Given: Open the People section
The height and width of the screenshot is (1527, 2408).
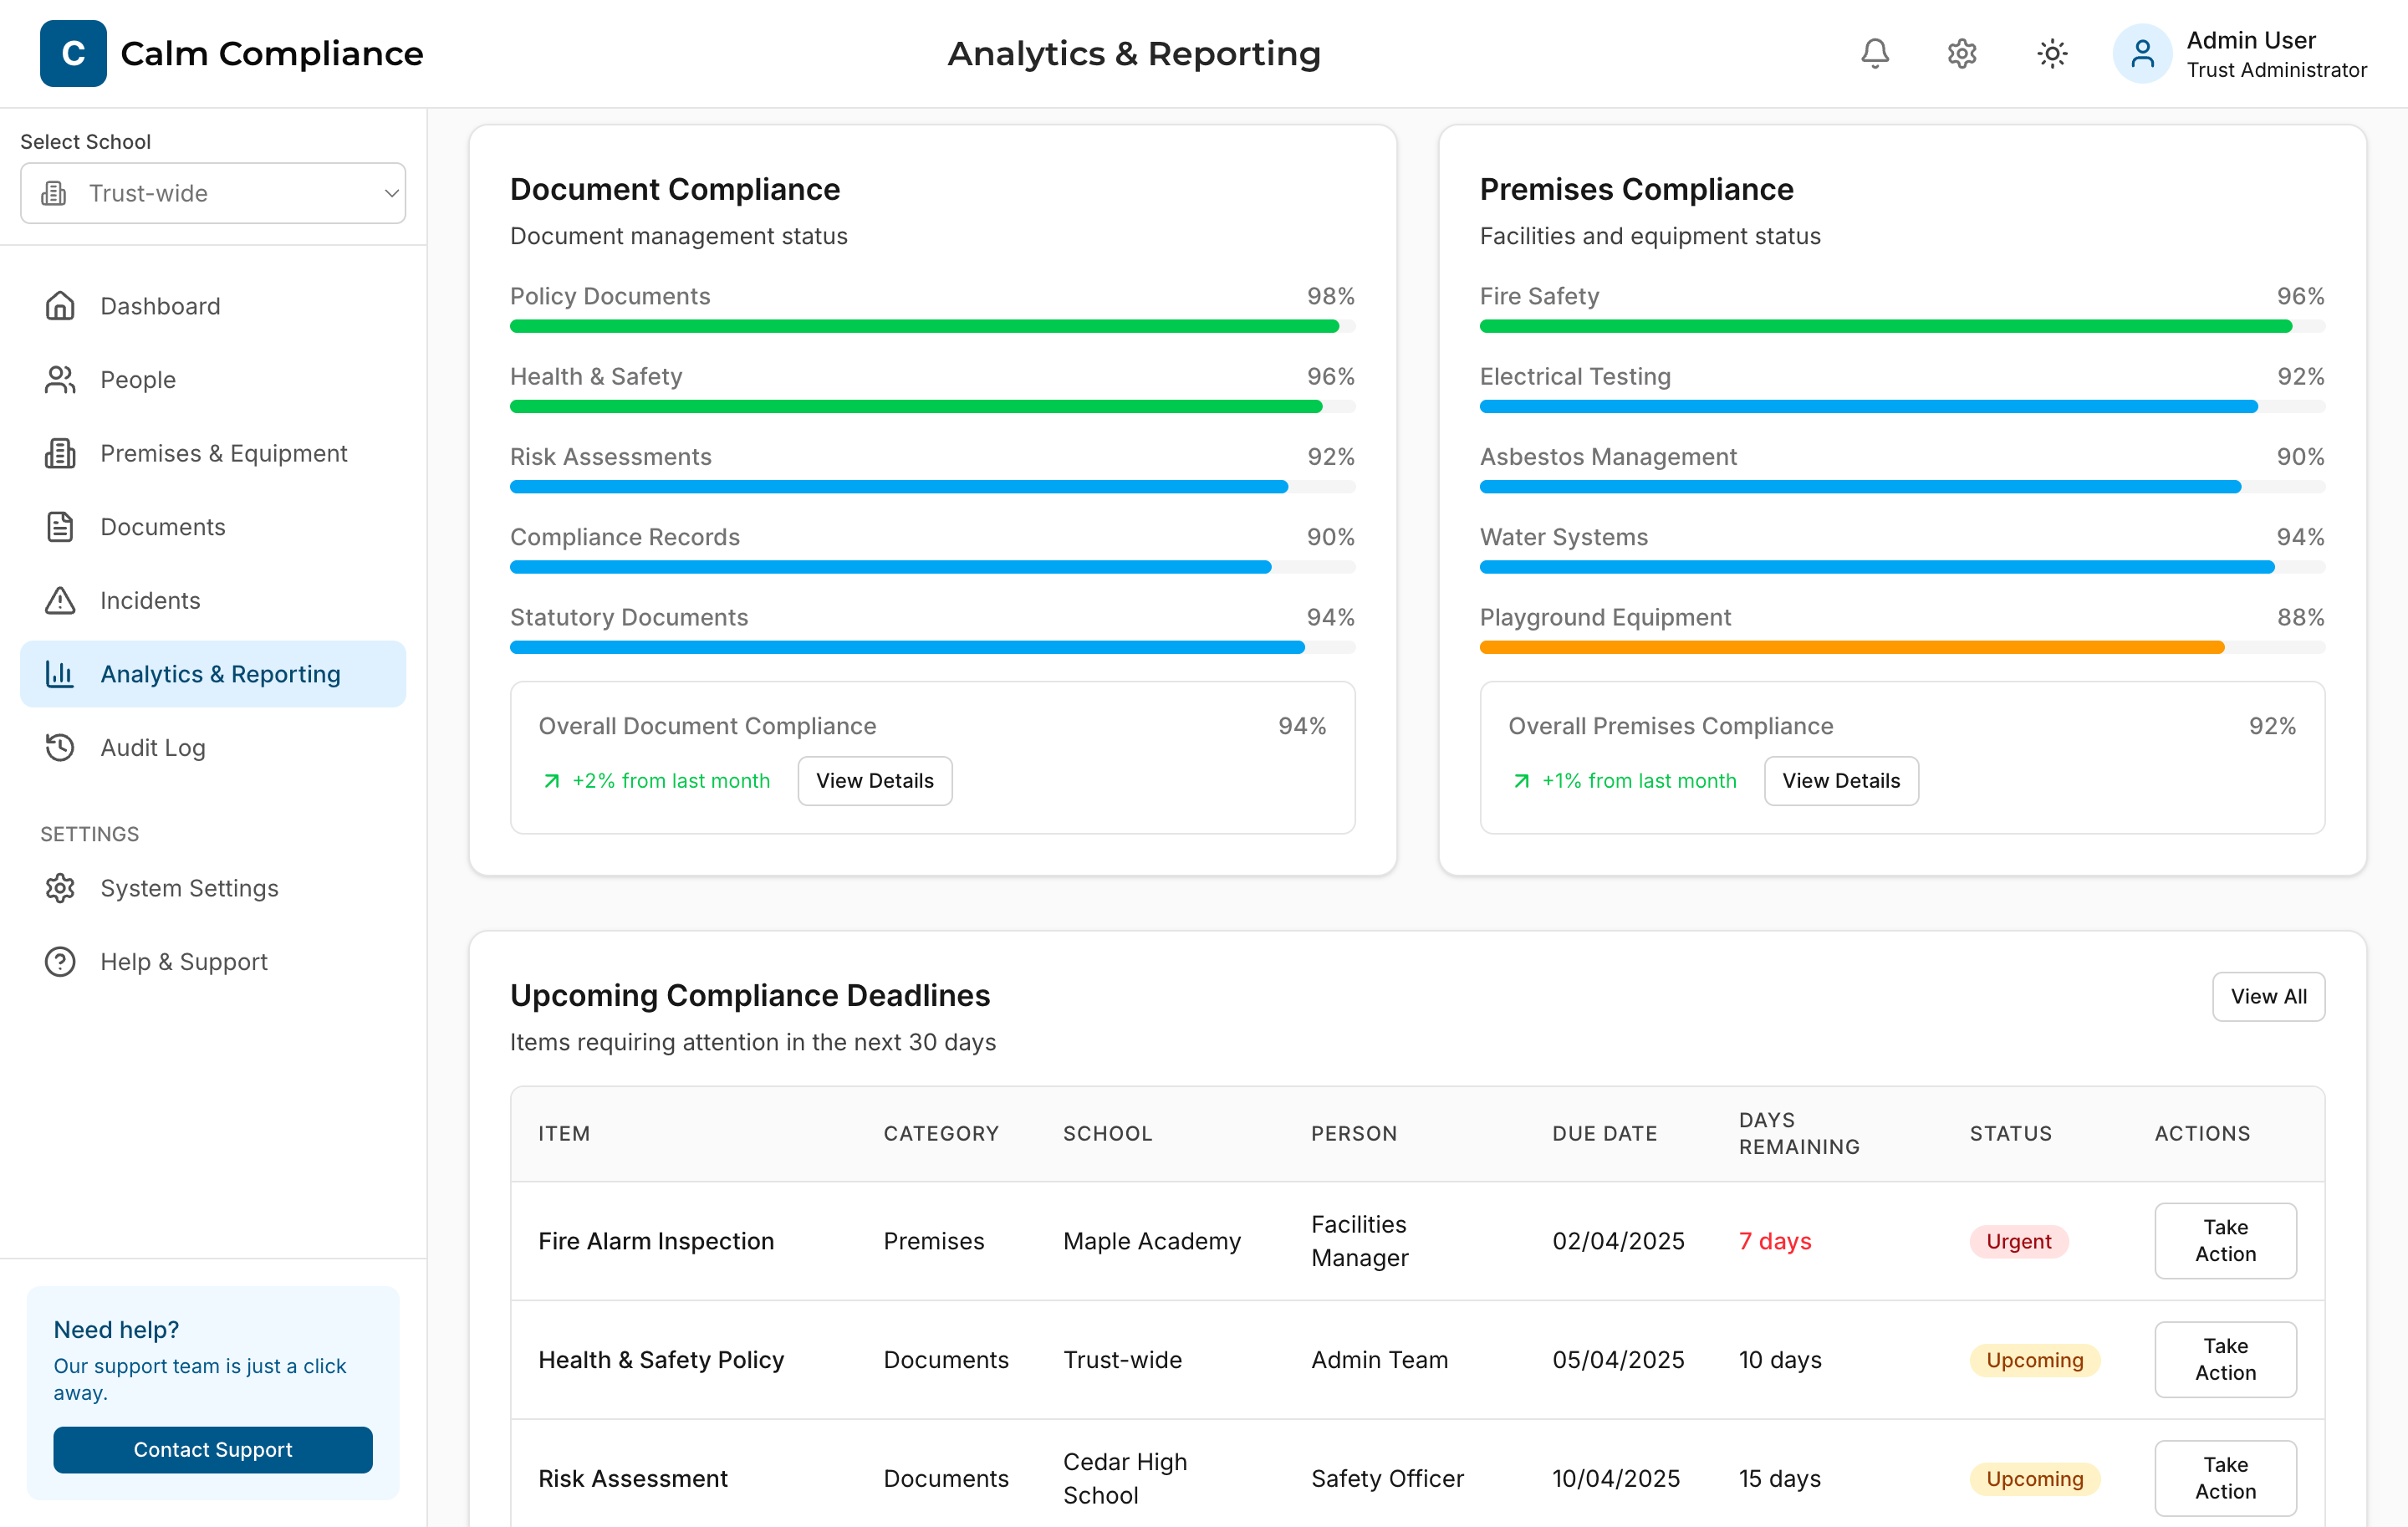Looking at the screenshot, I should tap(213, 380).
